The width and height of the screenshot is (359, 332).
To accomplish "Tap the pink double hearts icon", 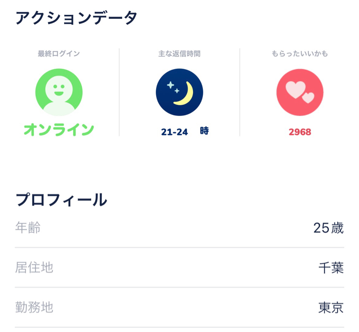I will pos(300,92).
